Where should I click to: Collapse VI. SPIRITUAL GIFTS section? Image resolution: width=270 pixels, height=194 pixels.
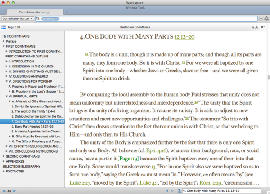coord(7,96)
